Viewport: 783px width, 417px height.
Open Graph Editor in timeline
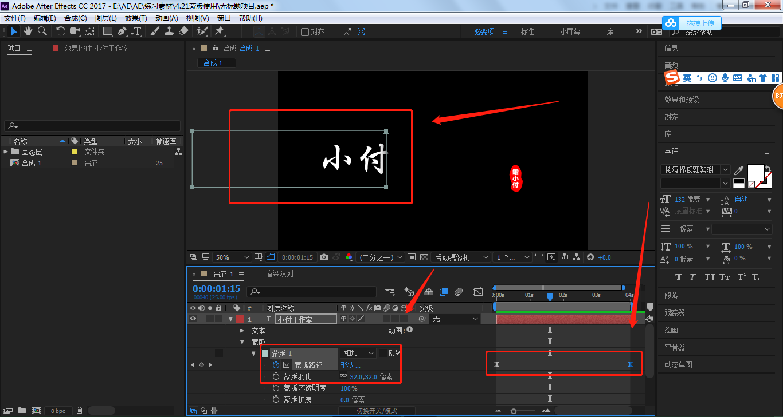[x=478, y=292]
